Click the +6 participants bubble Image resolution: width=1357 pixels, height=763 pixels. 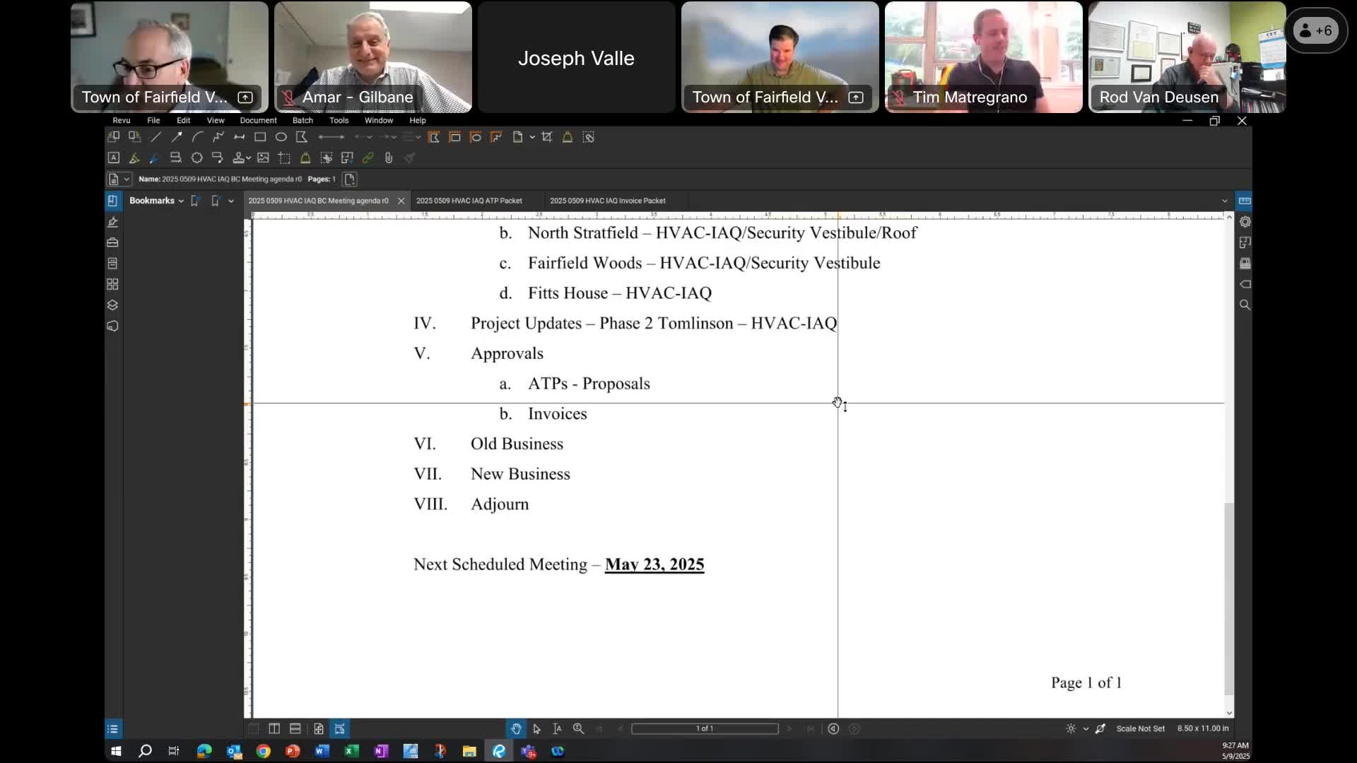1316,30
